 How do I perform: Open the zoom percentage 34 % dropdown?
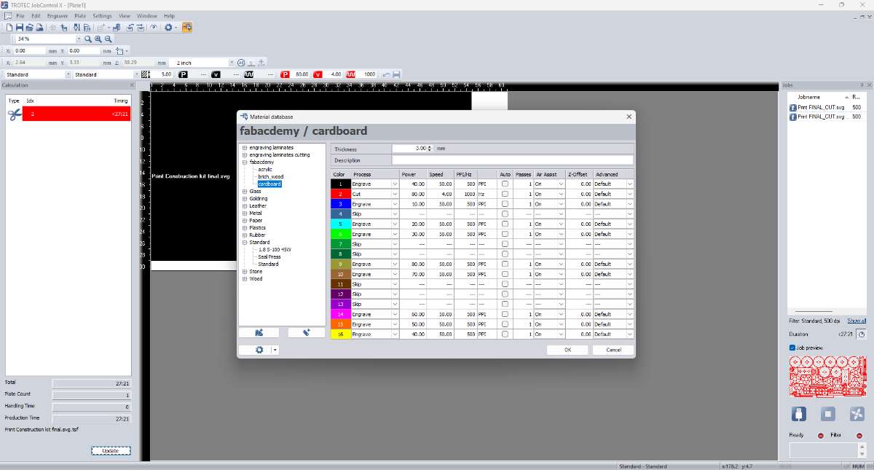(x=79, y=39)
